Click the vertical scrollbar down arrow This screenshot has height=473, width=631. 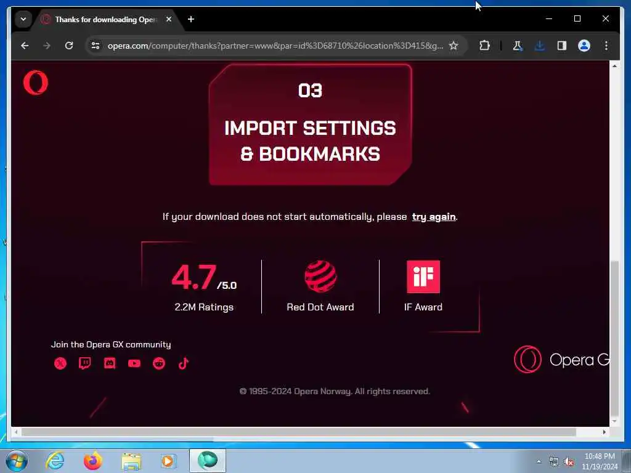[614, 421]
